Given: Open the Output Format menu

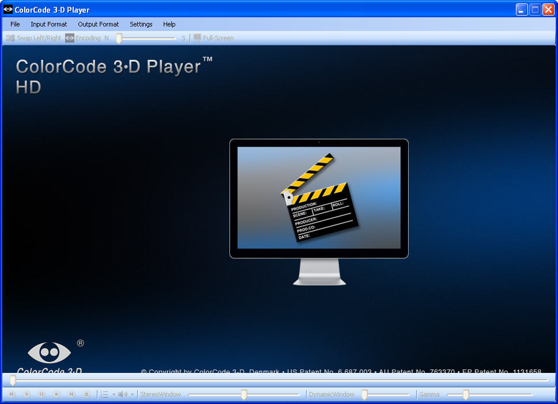Looking at the screenshot, I should pyautogui.click(x=98, y=24).
